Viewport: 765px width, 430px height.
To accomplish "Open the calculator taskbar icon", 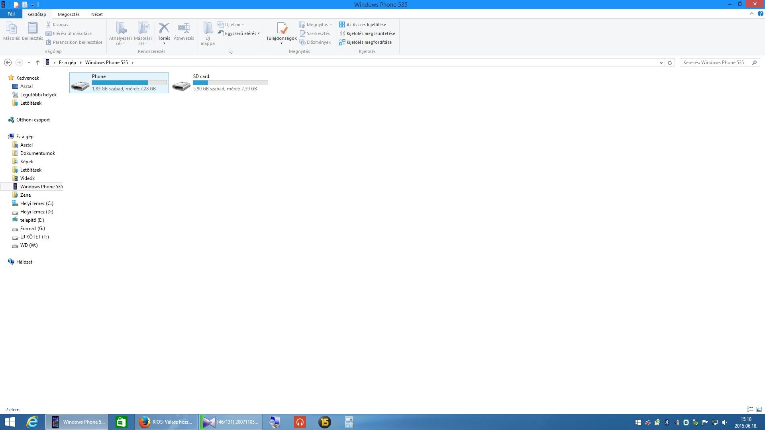I will tap(349, 422).
